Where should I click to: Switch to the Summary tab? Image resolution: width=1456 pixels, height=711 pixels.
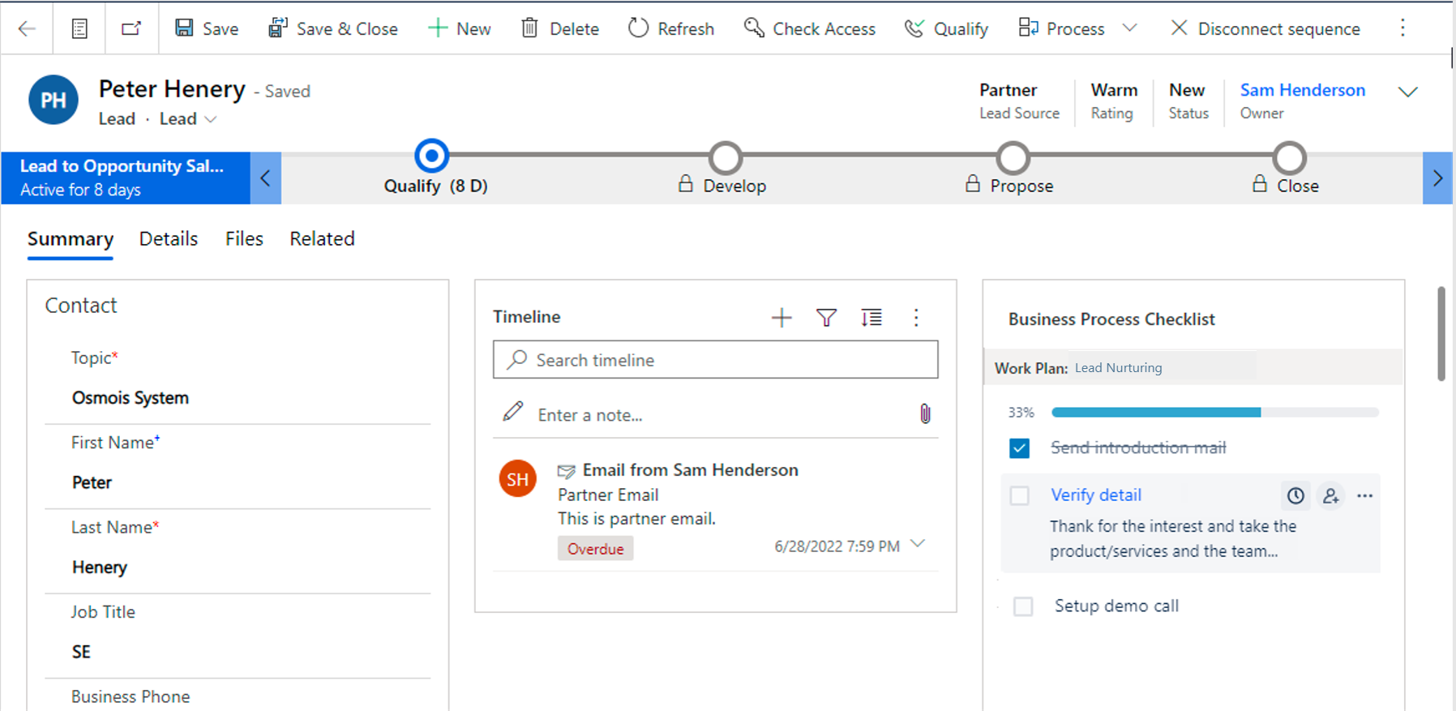click(71, 239)
